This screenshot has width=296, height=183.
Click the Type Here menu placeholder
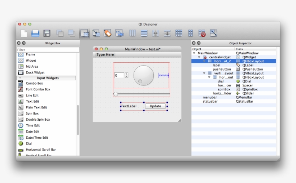point(105,55)
